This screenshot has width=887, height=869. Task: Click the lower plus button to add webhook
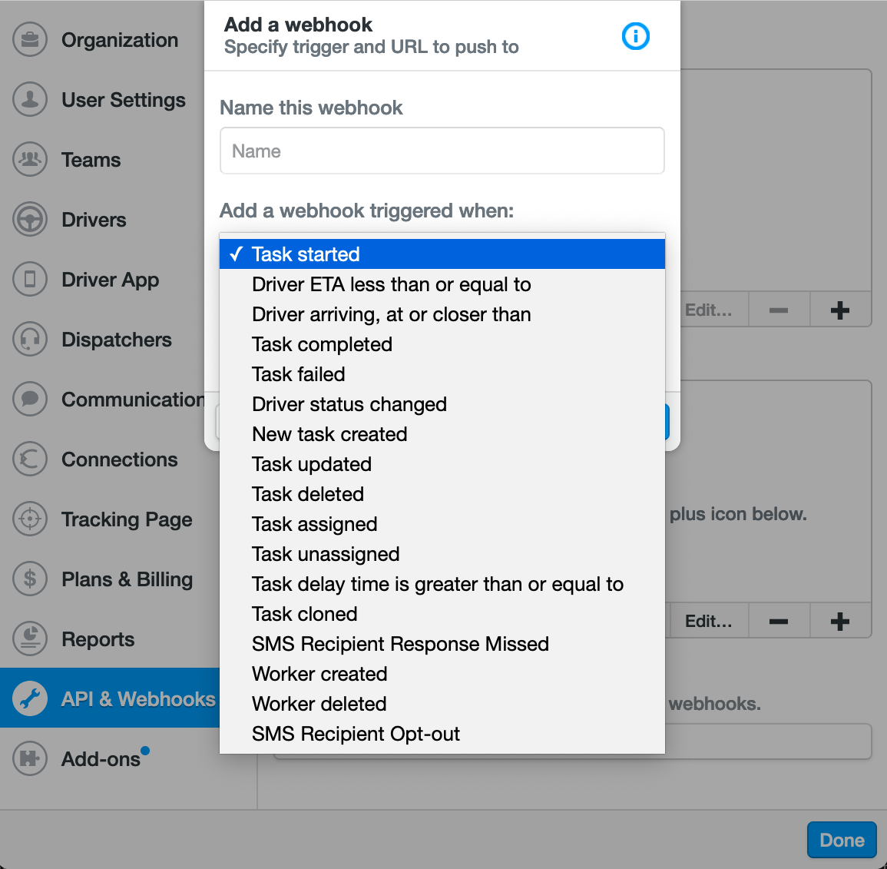point(840,621)
